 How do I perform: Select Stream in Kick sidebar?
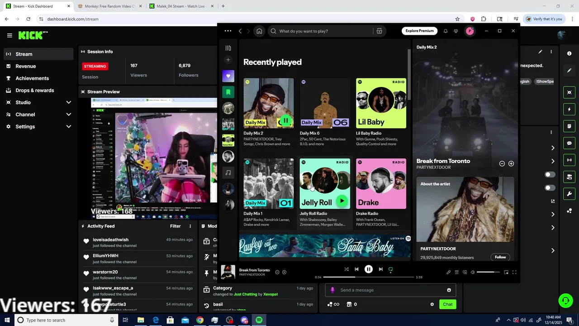(x=38, y=54)
